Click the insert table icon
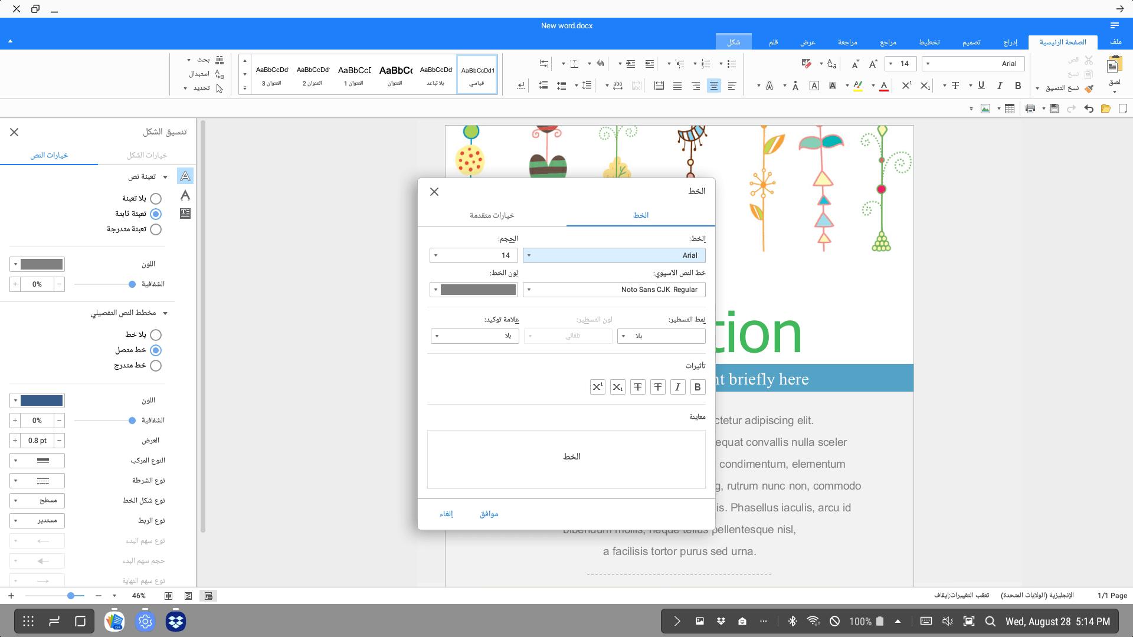The width and height of the screenshot is (1133, 637). (1010, 109)
